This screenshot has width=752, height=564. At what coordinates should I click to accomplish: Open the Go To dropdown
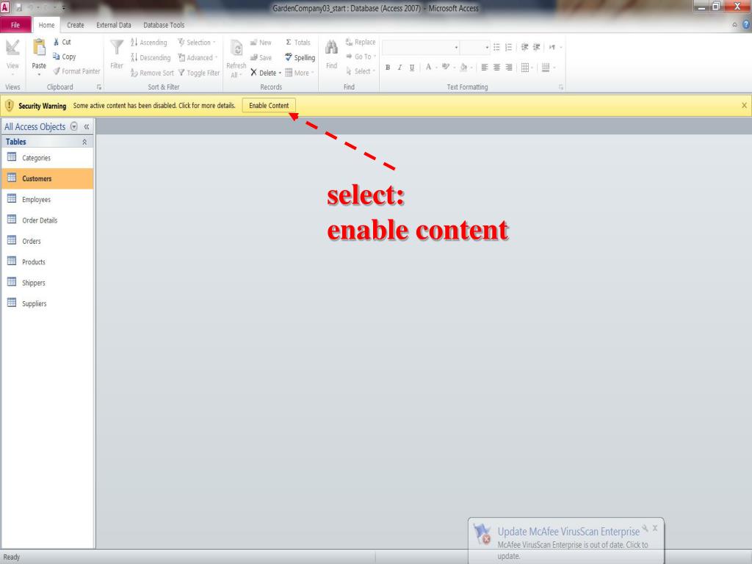[x=361, y=57]
